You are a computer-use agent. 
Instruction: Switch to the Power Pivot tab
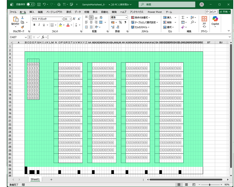point(155,12)
